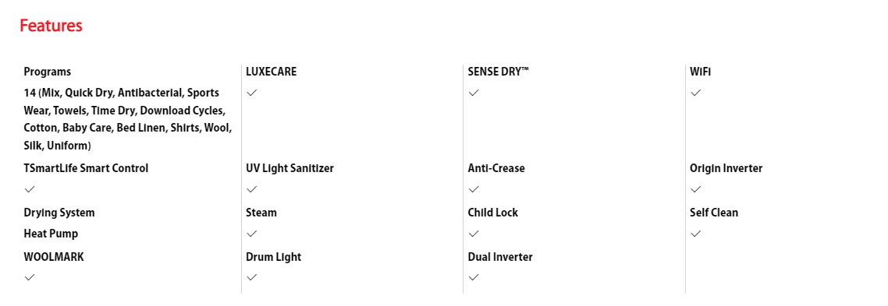Click the Child Lock checkmark
888x306 pixels.
pyautogui.click(x=474, y=234)
